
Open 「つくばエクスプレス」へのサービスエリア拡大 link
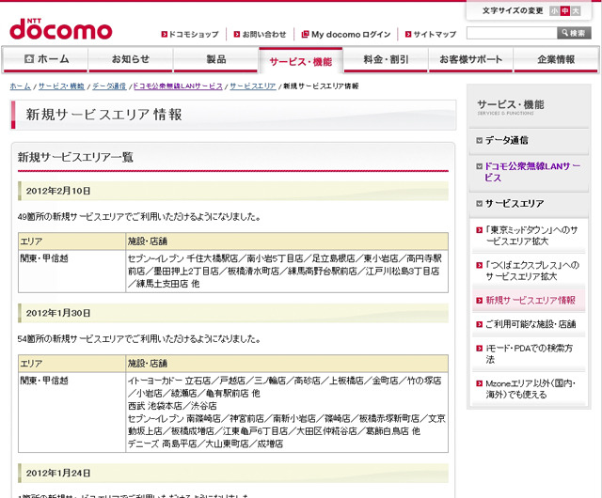coord(532,271)
